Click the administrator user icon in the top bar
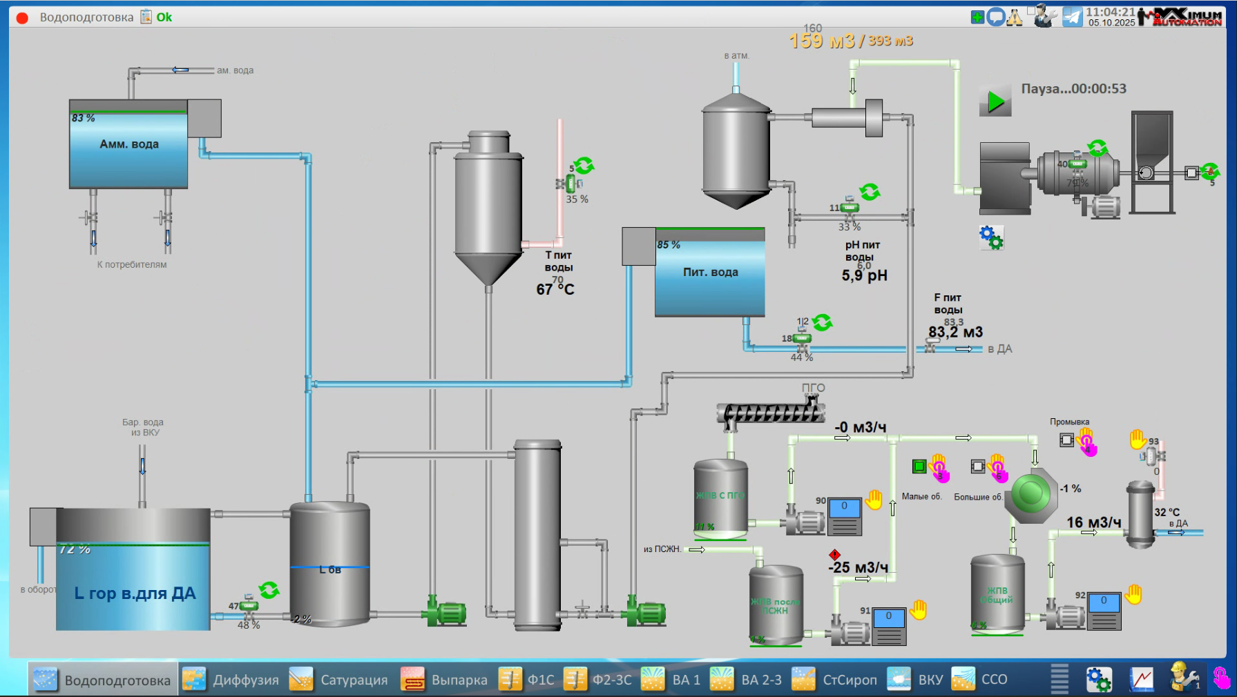 click(x=1044, y=17)
